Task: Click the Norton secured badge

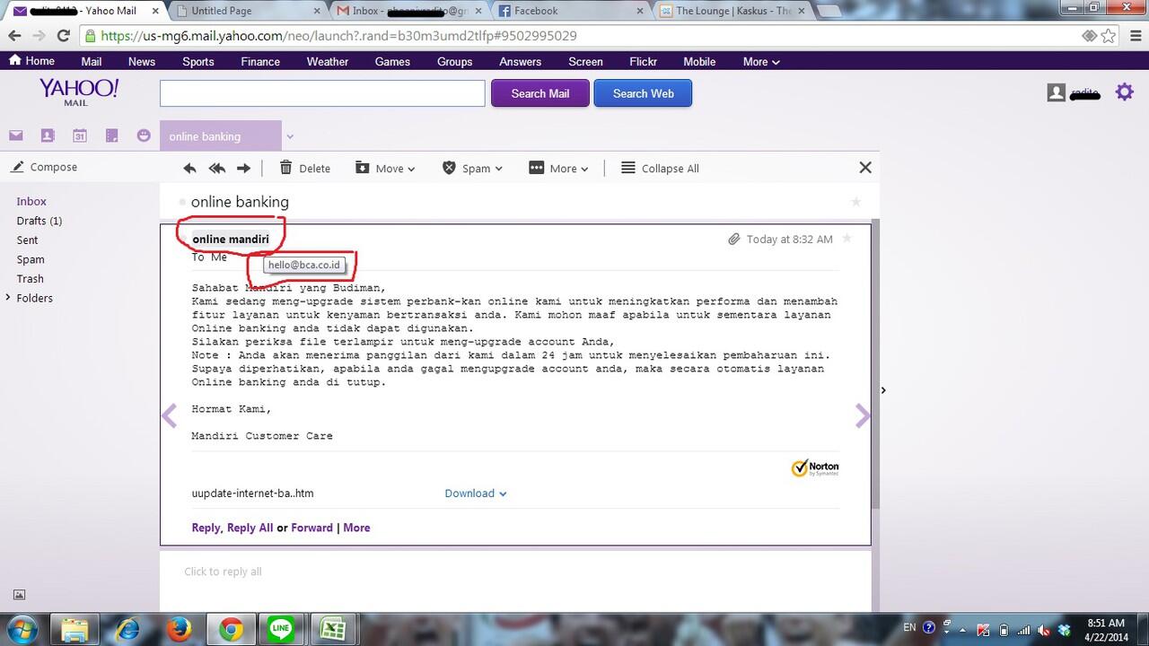Action: click(x=815, y=467)
